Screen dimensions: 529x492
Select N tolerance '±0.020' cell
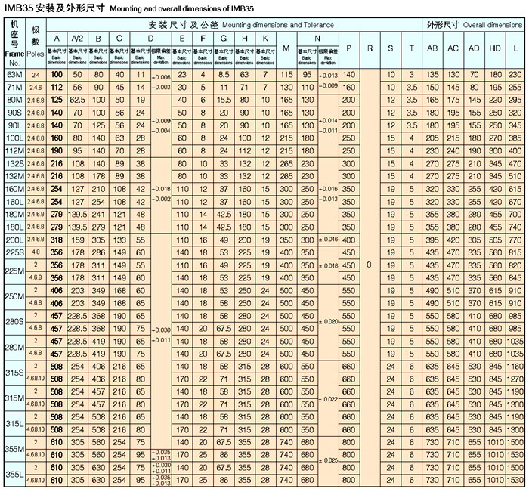pos(328,322)
